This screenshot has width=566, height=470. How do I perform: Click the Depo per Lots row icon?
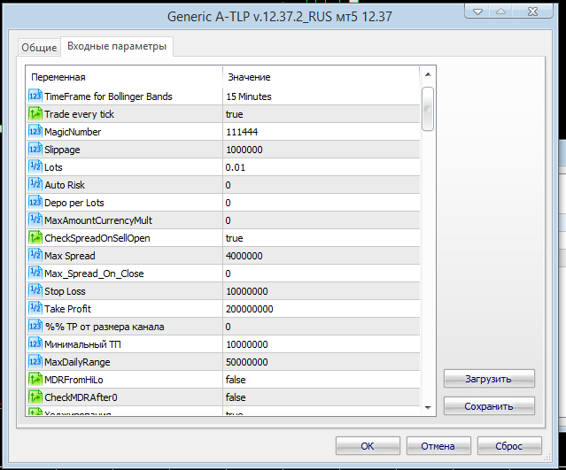click(x=35, y=202)
